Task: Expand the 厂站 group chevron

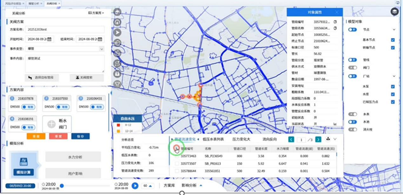Action: 394,76
